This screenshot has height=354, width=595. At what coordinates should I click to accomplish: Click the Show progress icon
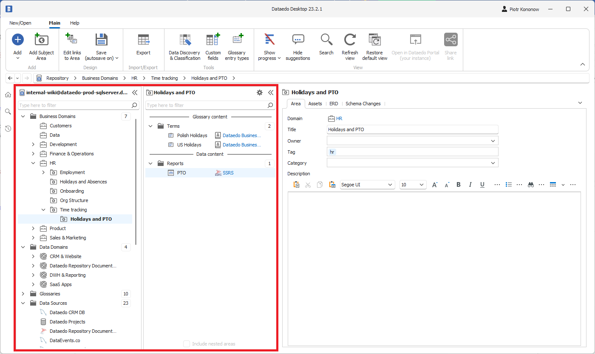tap(269, 40)
